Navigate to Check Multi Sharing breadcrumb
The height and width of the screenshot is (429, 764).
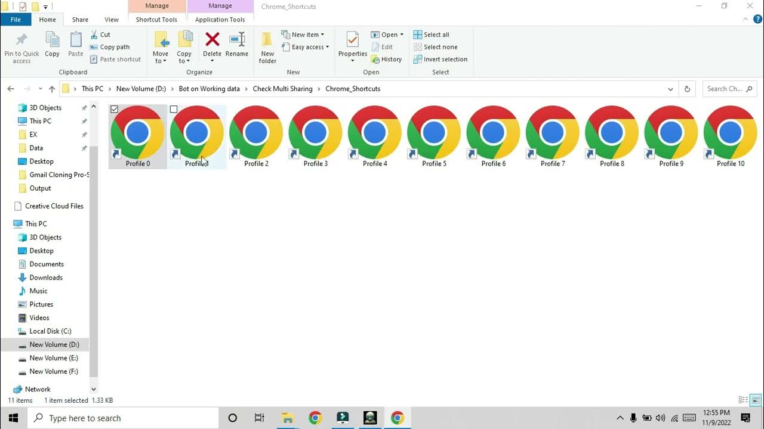click(x=282, y=89)
